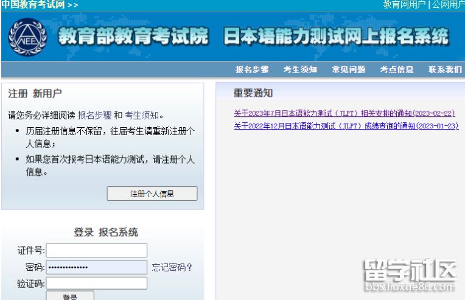Open 考点信息 in the navigation bar
The image size is (465, 300).
point(397,69)
